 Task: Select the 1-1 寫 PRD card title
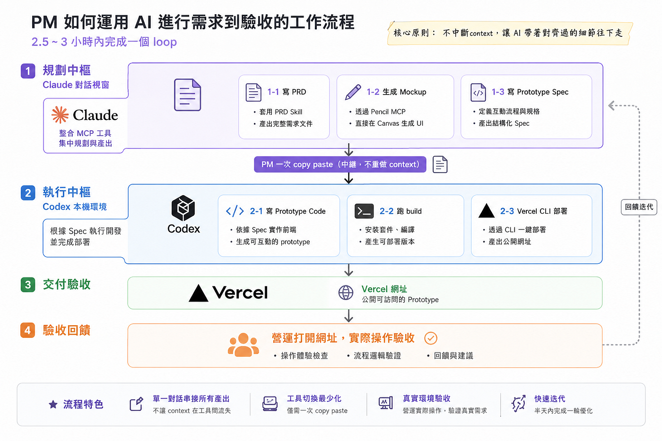click(287, 92)
